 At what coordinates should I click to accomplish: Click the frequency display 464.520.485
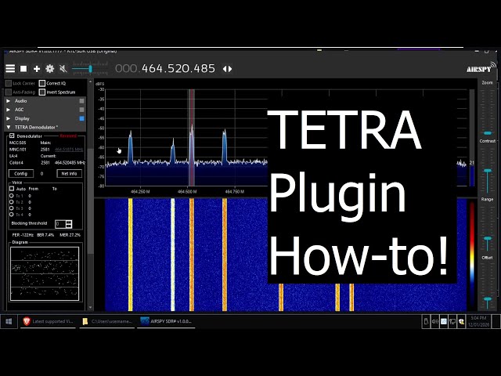point(178,68)
